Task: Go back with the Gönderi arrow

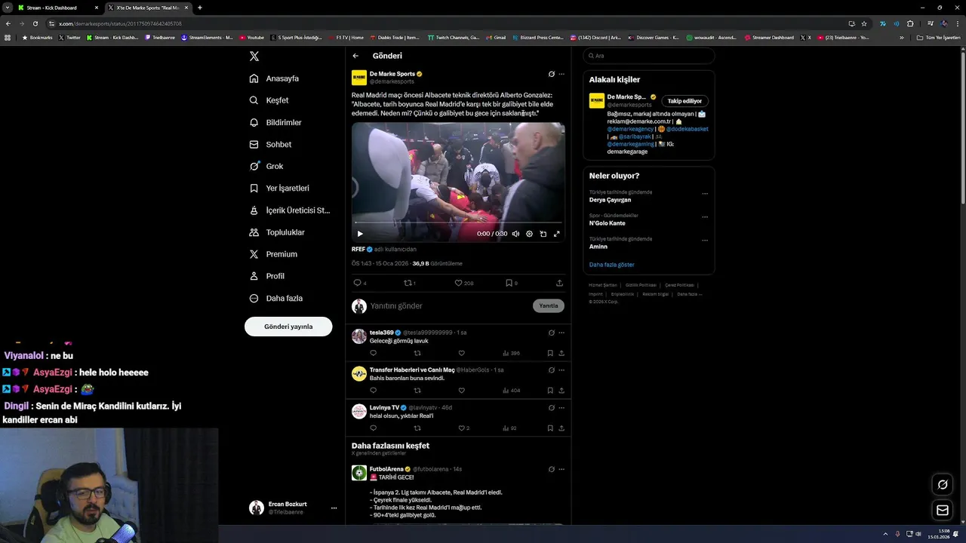Action: (355, 56)
